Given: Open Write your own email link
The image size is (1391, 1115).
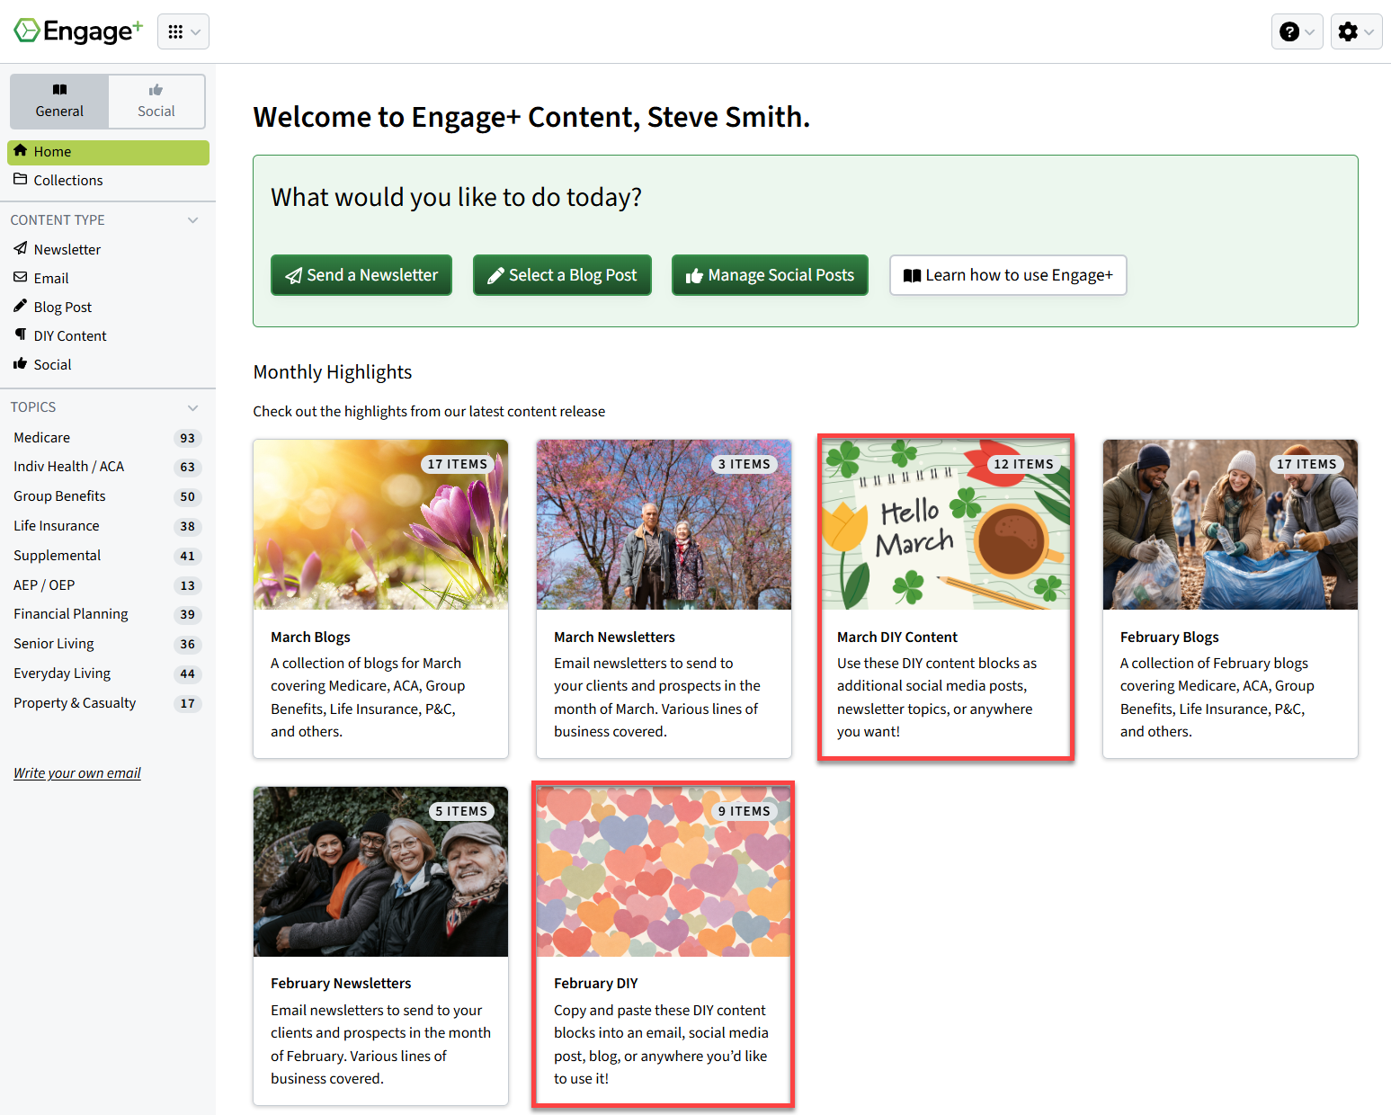Looking at the screenshot, I should coord(77,773).
